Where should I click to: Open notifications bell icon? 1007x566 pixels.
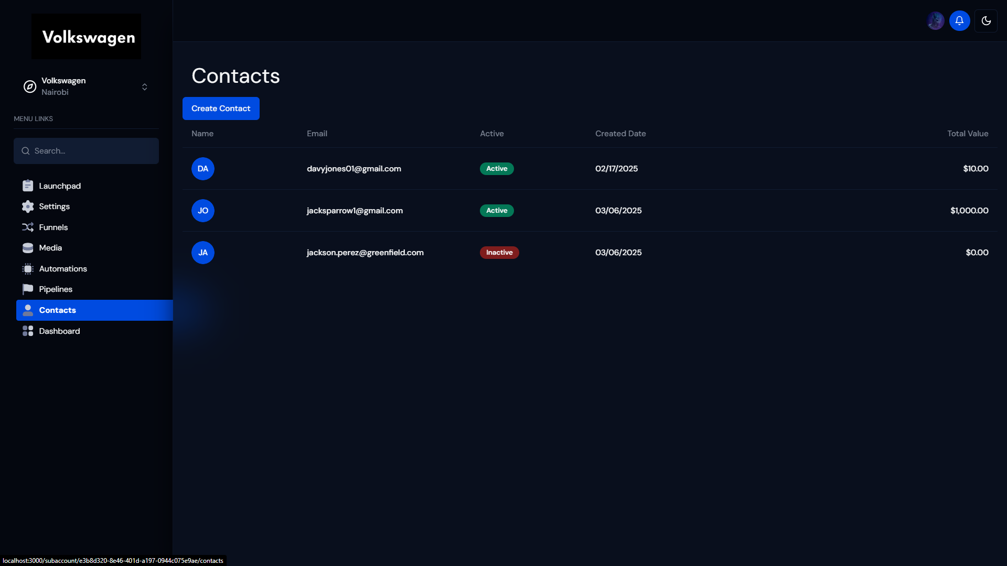point(959,21)
